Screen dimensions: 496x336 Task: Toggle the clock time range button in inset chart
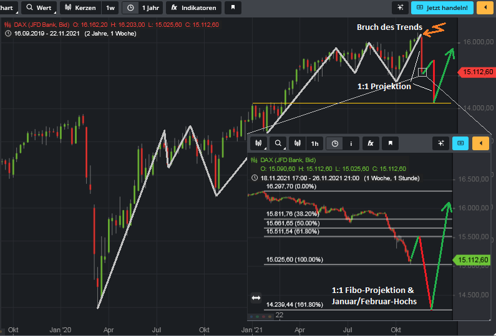coord(335,143)
